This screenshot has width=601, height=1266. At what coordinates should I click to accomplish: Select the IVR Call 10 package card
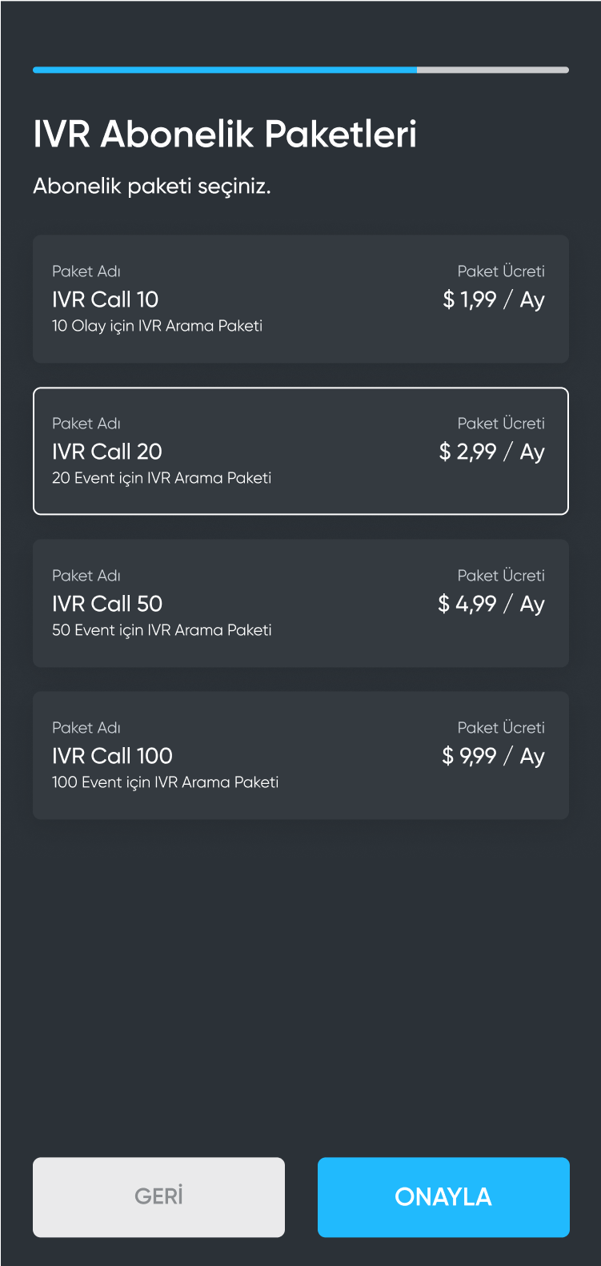click(301, 299)
